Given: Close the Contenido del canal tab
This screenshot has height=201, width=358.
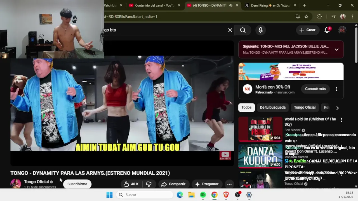Looking at the screenshot, I should coord(179,5).
